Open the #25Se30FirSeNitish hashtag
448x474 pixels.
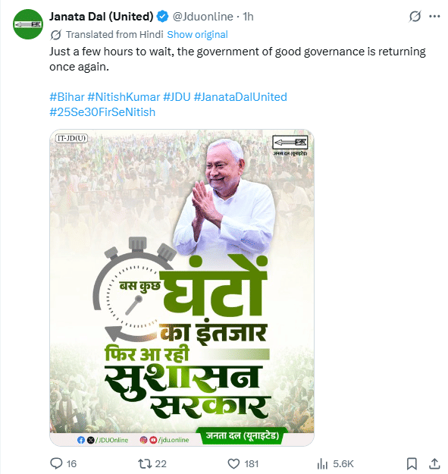click(x=102, y=112)
